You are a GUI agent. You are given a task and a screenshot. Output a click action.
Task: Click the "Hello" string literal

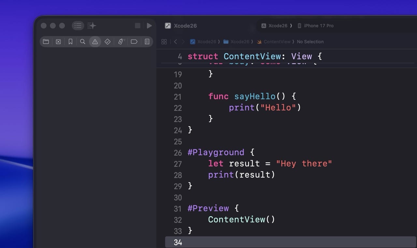coord(278,108)
